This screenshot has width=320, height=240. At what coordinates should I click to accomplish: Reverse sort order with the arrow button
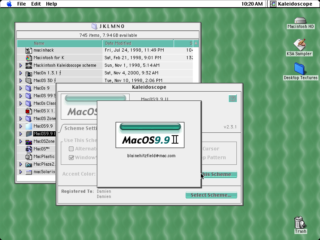(196, 43)
